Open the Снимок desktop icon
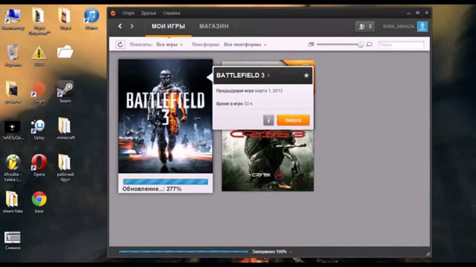The height and width of the screenshot is (267, 476). tap(13, 240)
